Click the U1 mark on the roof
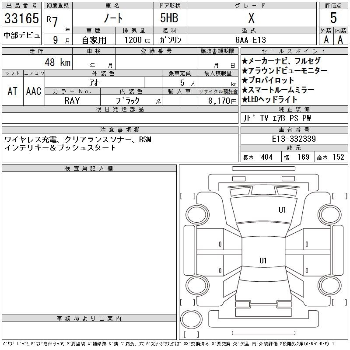Image resolution: width=350 pixels, height=350 pixels. (263, 260)
